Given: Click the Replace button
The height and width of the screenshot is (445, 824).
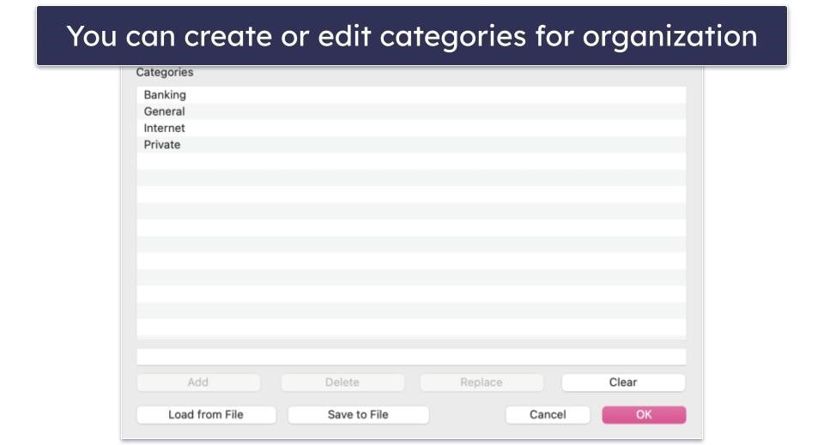Looking at the screenshot, I should click(482, 382).
